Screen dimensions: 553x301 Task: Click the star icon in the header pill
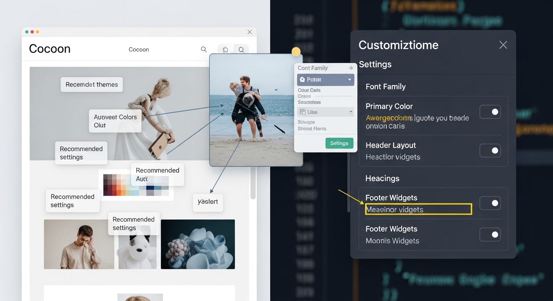coord(225,50)
